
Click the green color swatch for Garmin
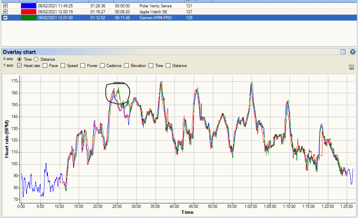(29, 17)
